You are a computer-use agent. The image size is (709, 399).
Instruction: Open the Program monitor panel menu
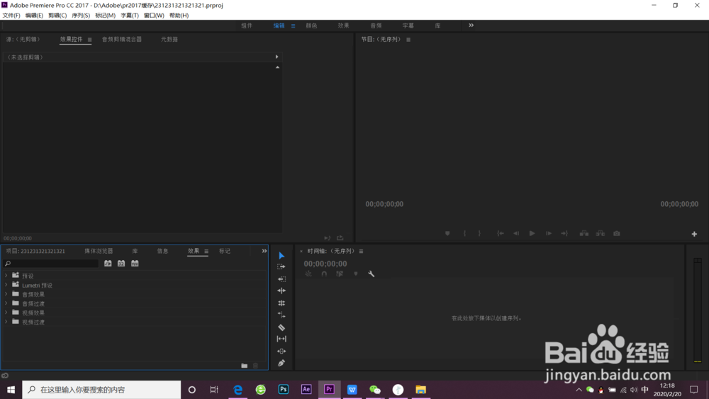(x=408, y=40)
